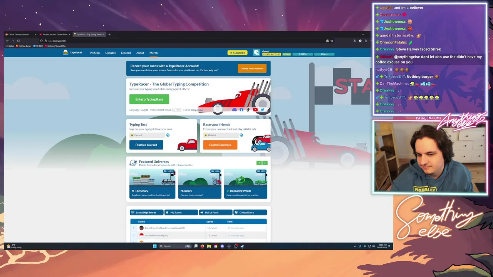The height and width of the screenshot is (277, 493).
Task: Open the Nothing Burger bookmark
Action: pos(23,46)
